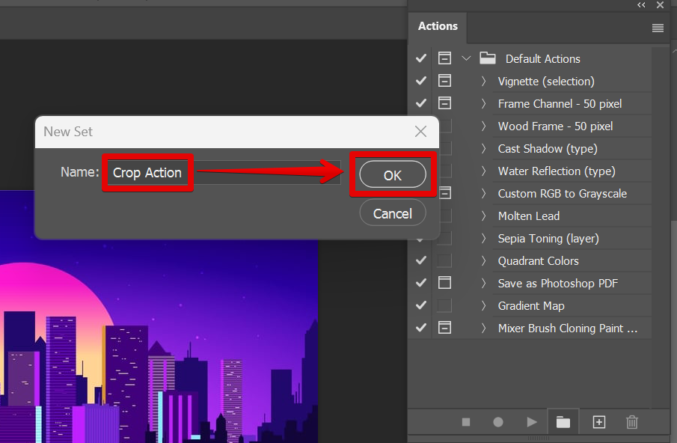Select the Save as Photoshop PDF action
Screen dimensions: 677x443
[x=558, y=284]
